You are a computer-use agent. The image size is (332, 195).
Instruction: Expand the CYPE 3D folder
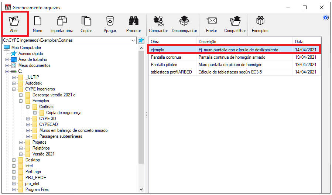(x=28, y=119)
